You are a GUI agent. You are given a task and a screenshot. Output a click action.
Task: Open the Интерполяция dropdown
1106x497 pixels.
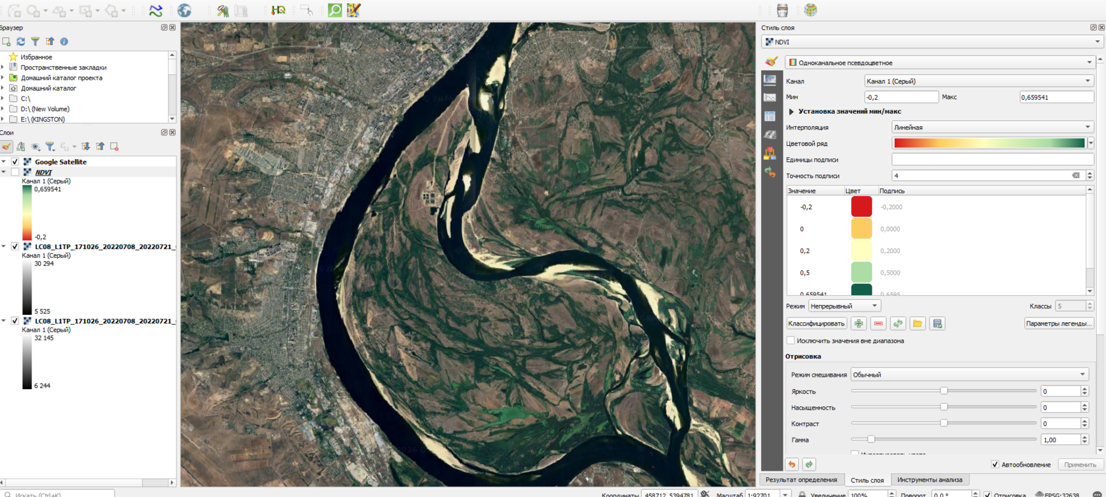click(x=992, y=128)
